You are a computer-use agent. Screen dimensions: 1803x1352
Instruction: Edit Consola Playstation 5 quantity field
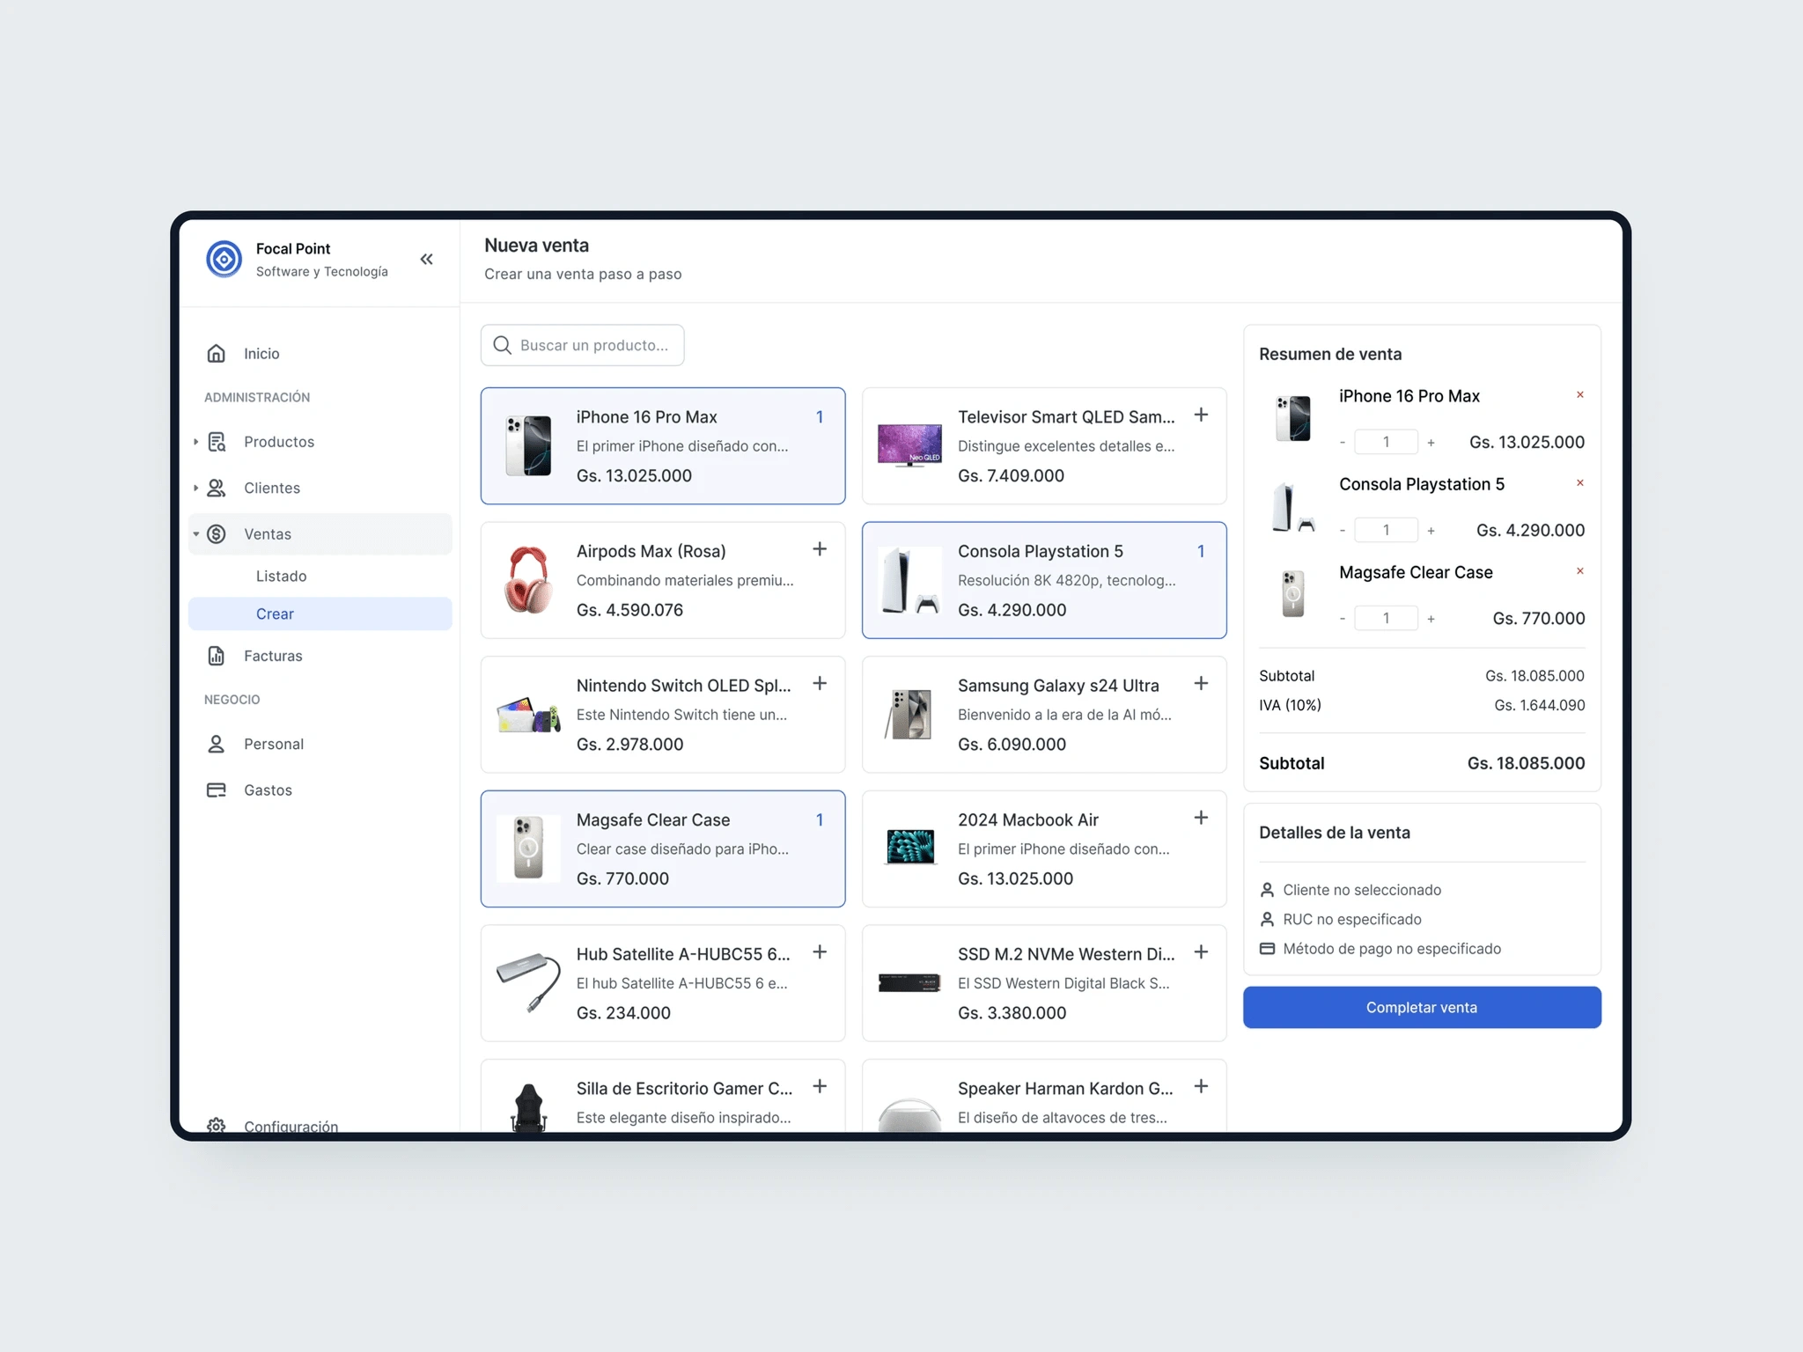(x=1387, y=530)
